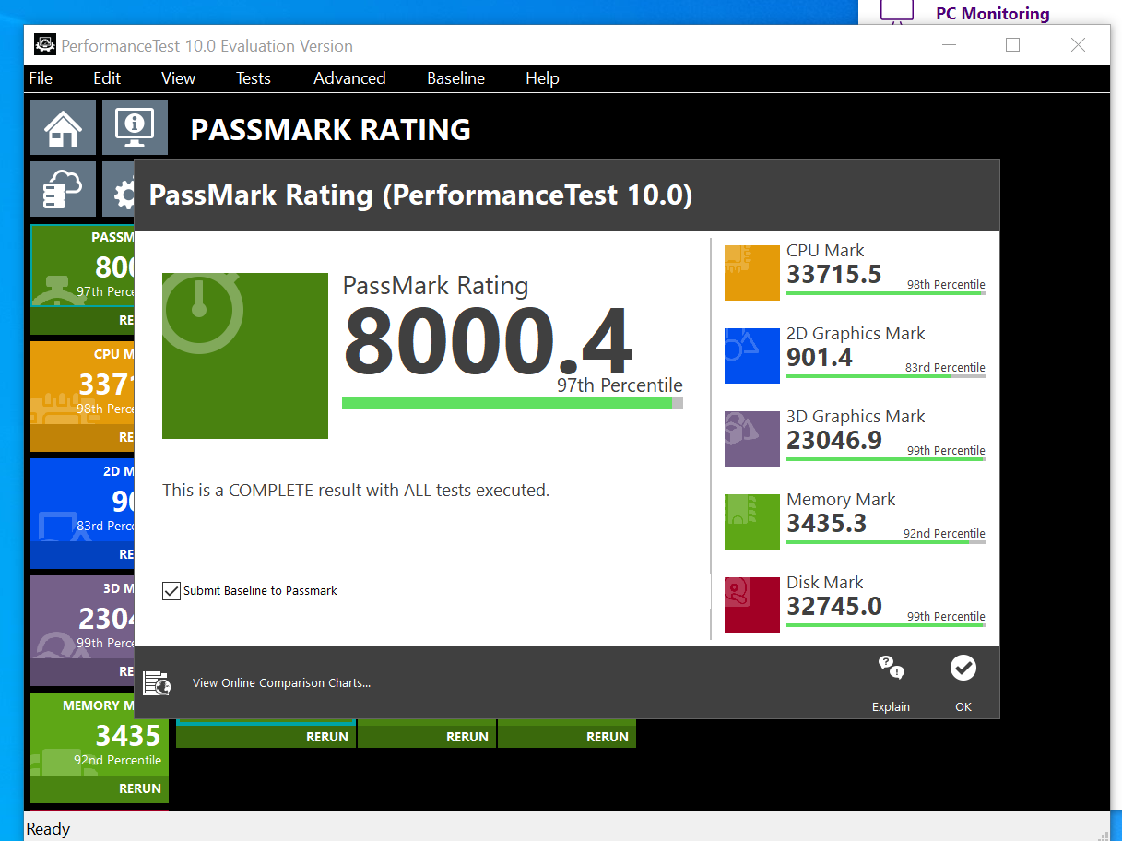Click the red Disk Mark icon
Screen dimensions: 1122x841
pos(751,604)
